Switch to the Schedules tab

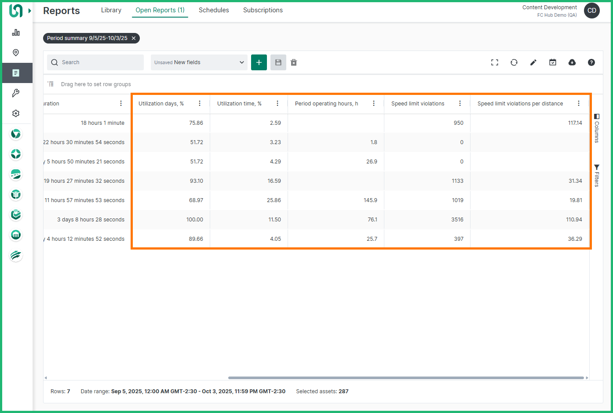[214, 10]
